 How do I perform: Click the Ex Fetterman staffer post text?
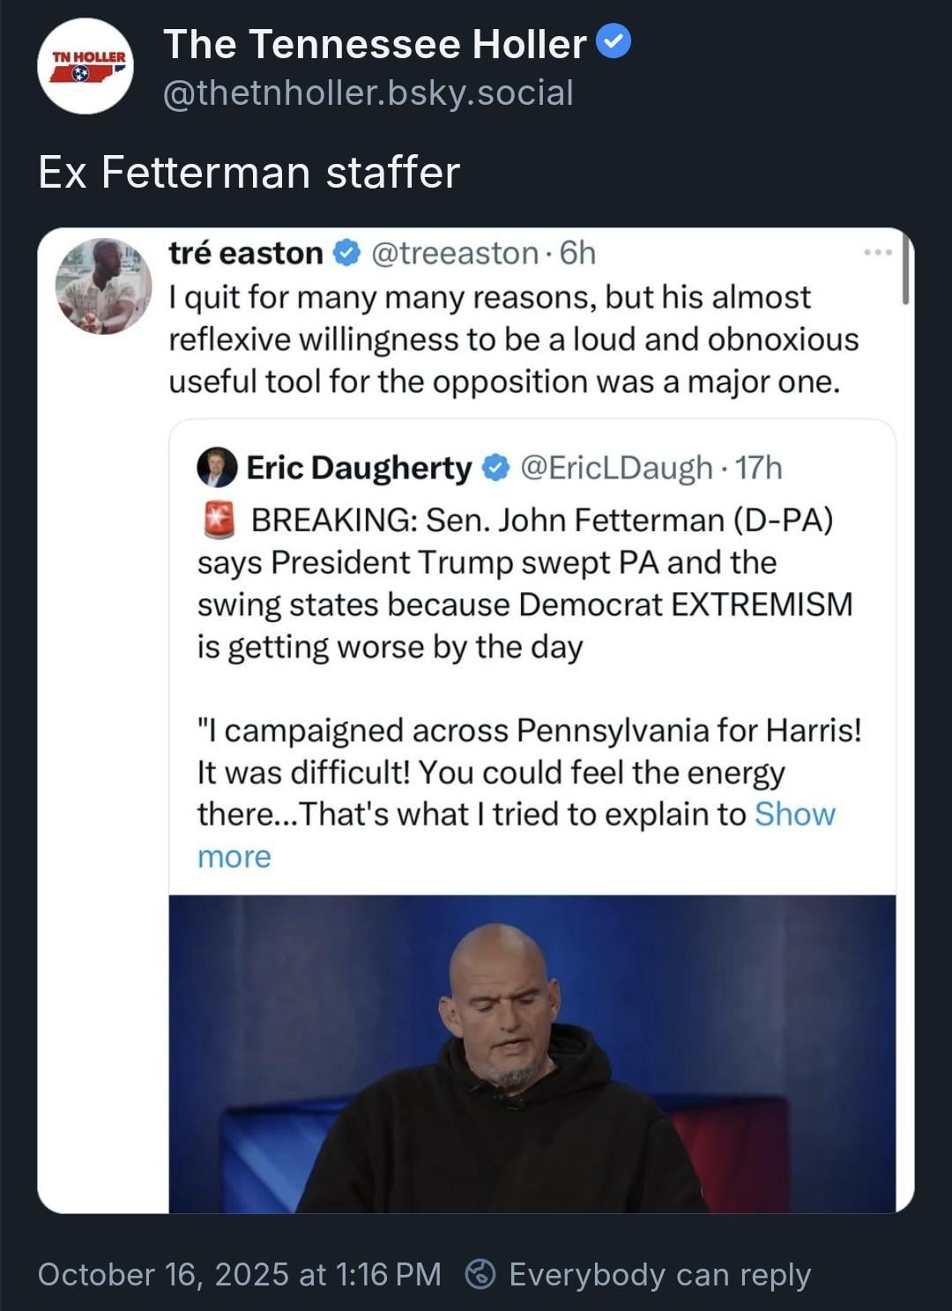(249, 172)
